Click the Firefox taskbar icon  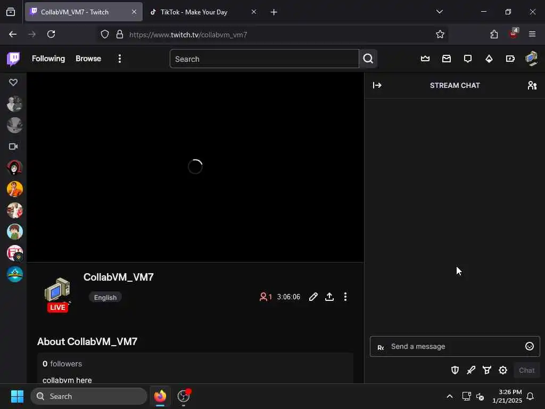(x=160, y=396)
